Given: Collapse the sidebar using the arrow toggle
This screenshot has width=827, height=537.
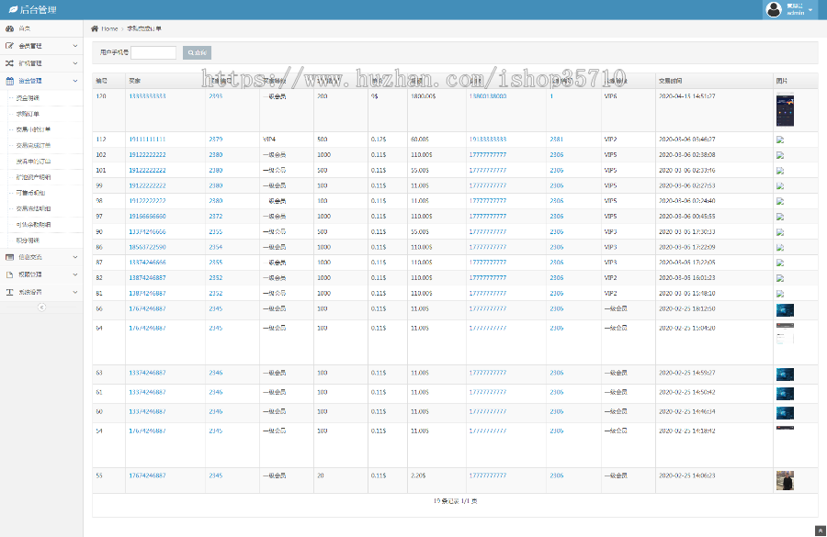Looking at the screenshot, I should click(x=41, y=308).
